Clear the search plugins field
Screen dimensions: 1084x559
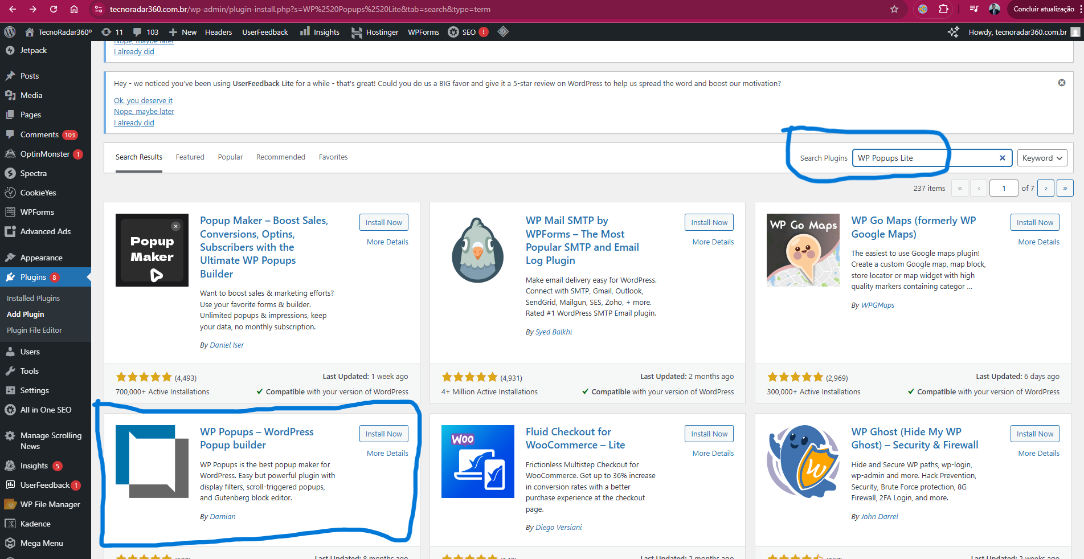[x=1002, y=158]
